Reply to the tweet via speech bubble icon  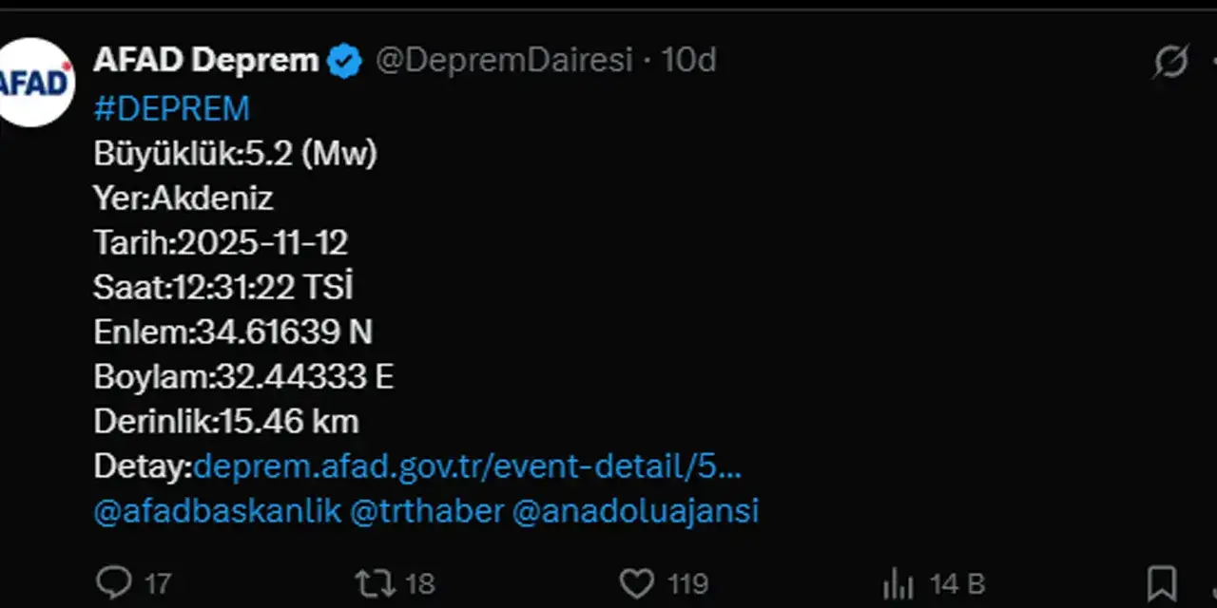tap(114, 581)
